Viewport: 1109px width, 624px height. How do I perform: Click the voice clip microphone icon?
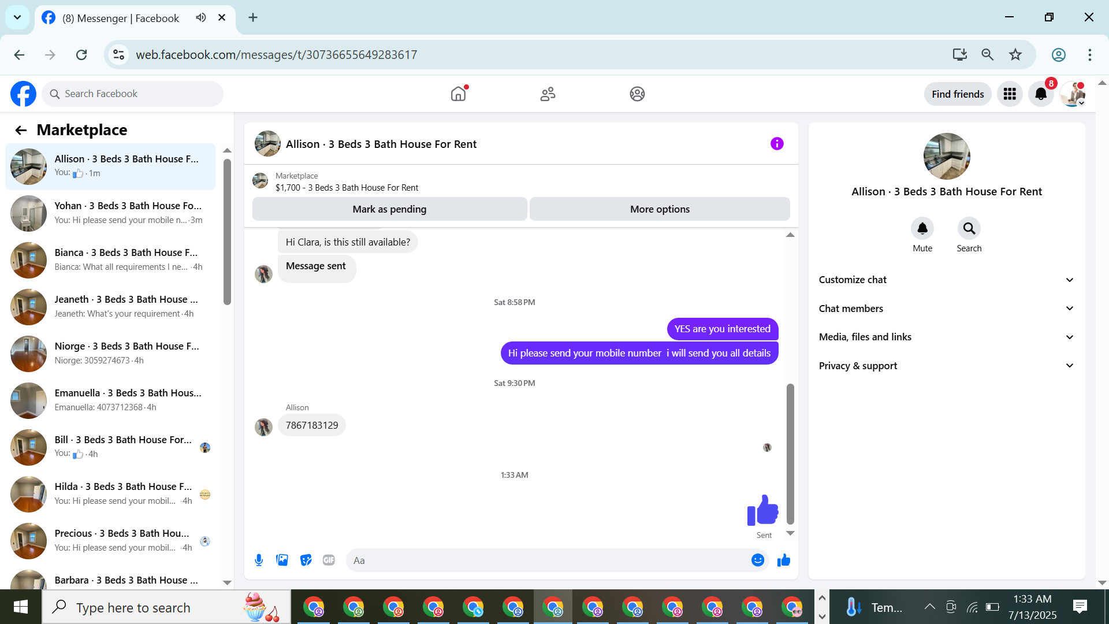pyautogui.click(x=259, y=560)
